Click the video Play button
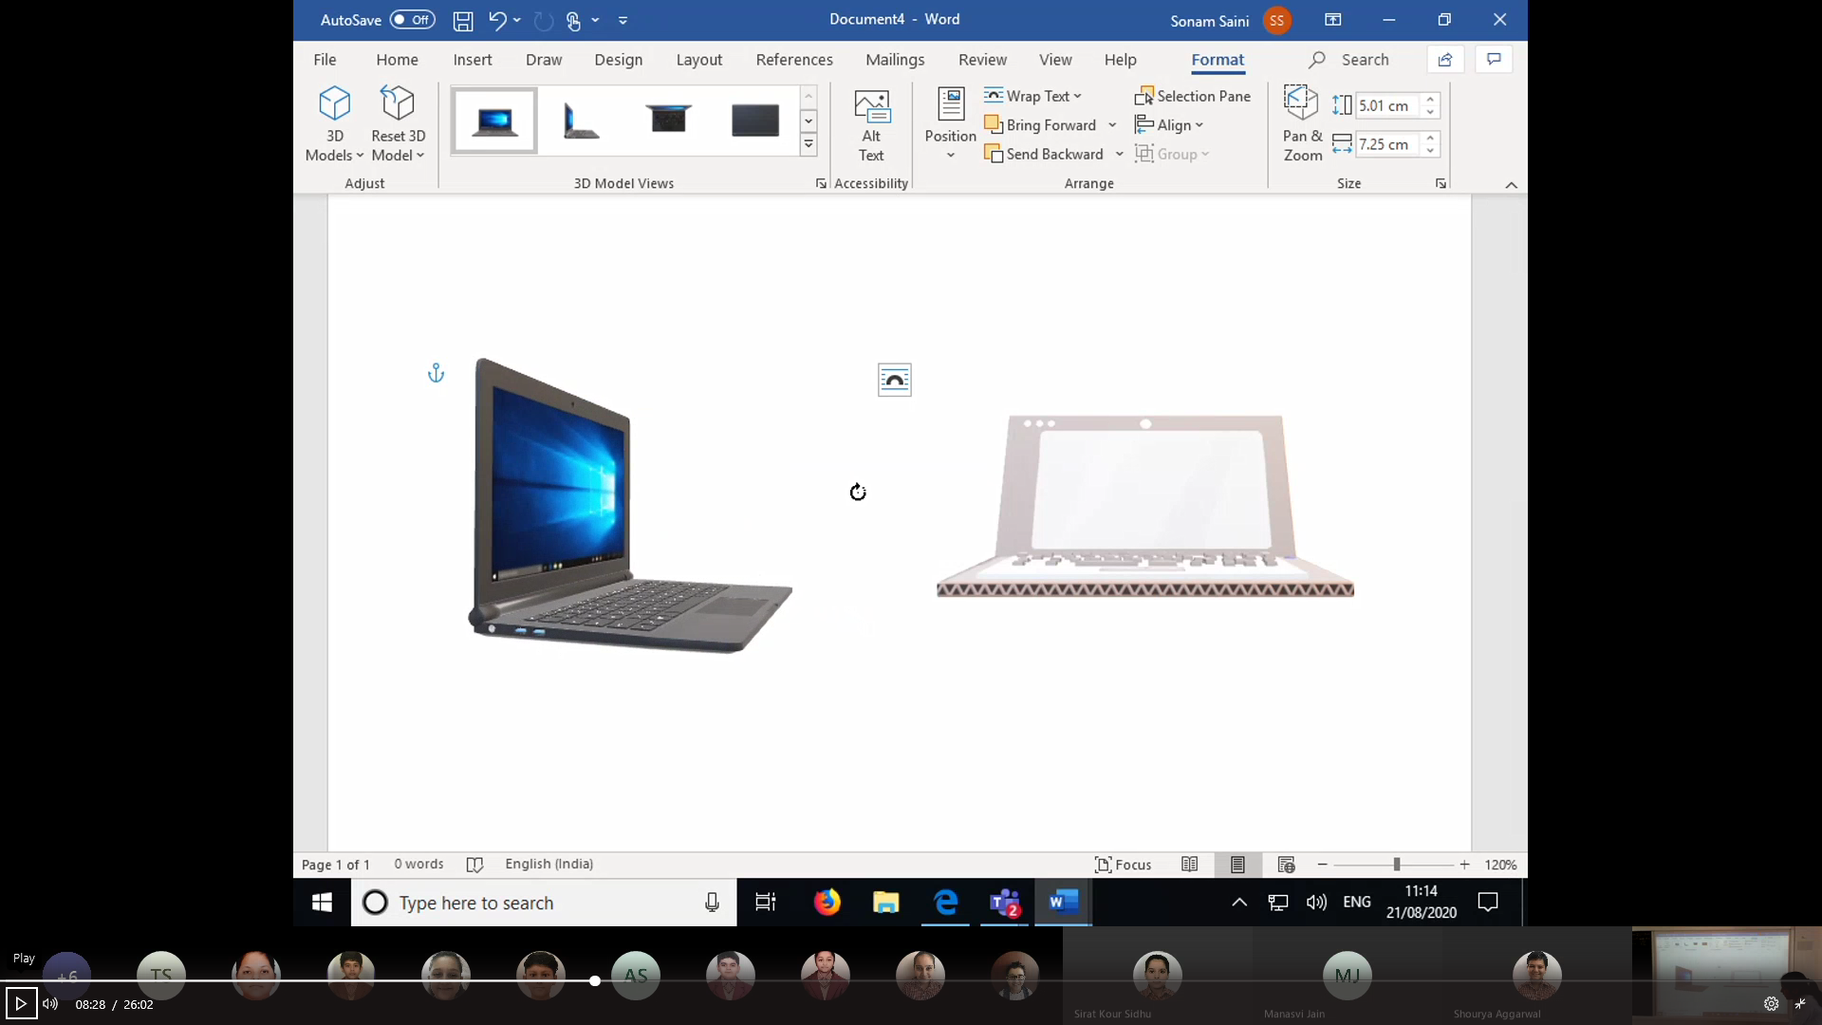The width and height of the screenshot is (1822, 1025). tap(21, 1003)
